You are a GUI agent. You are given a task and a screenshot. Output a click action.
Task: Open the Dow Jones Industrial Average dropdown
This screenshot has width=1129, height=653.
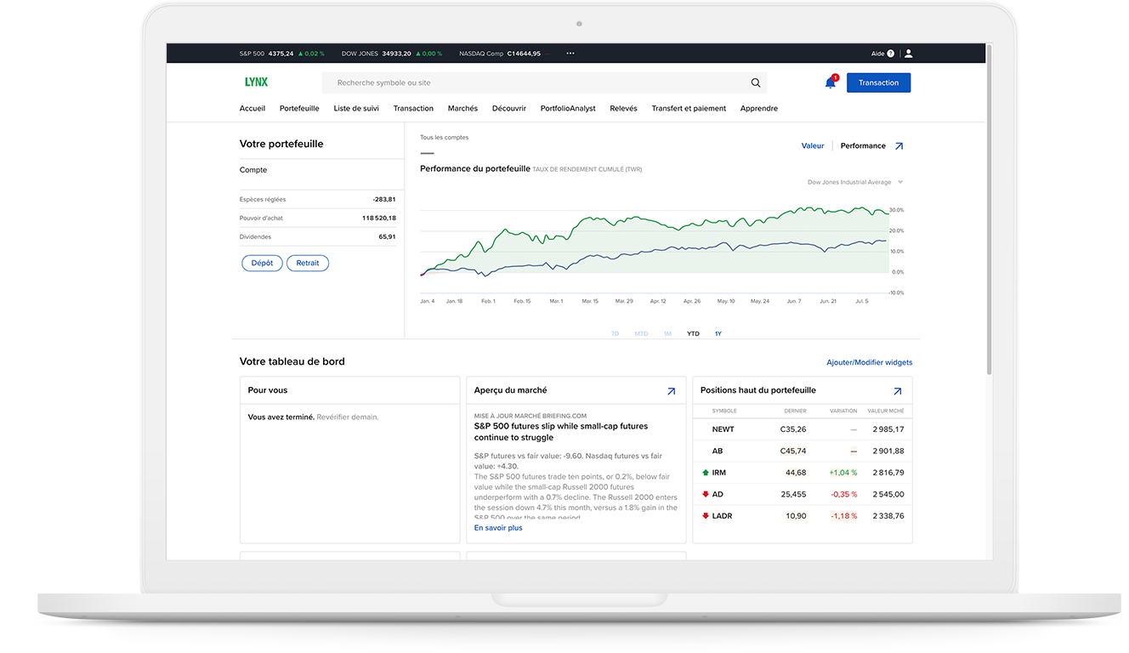coord(854,182)
